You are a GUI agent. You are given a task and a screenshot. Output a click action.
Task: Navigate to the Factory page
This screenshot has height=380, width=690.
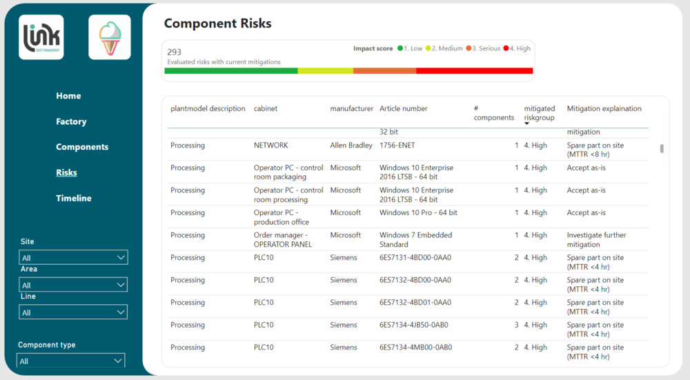[71, 121]
